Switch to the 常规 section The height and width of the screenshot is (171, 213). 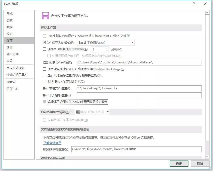pyautogui.click(x=10, y=13)
